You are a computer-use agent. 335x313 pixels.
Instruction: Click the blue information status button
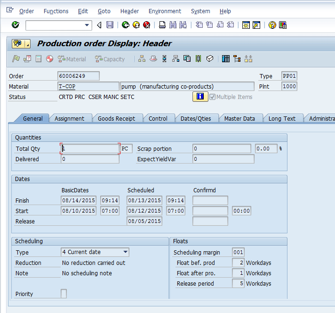[200, 97]
